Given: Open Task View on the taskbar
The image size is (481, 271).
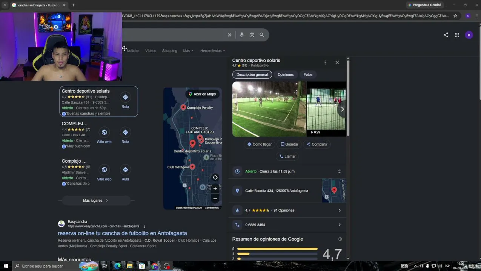Looking at the screenshot, I should pos(104,266).
